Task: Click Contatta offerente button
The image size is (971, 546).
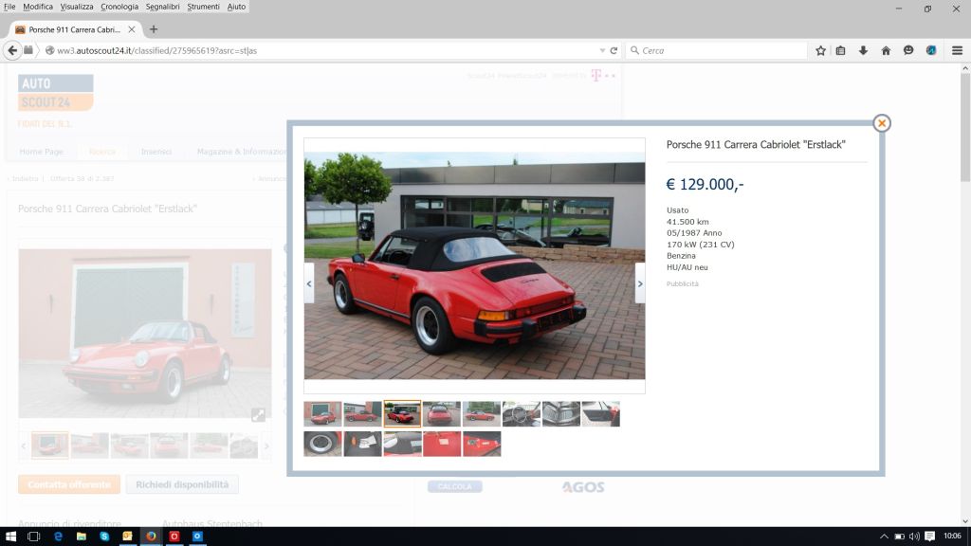Action: (68, 484)
